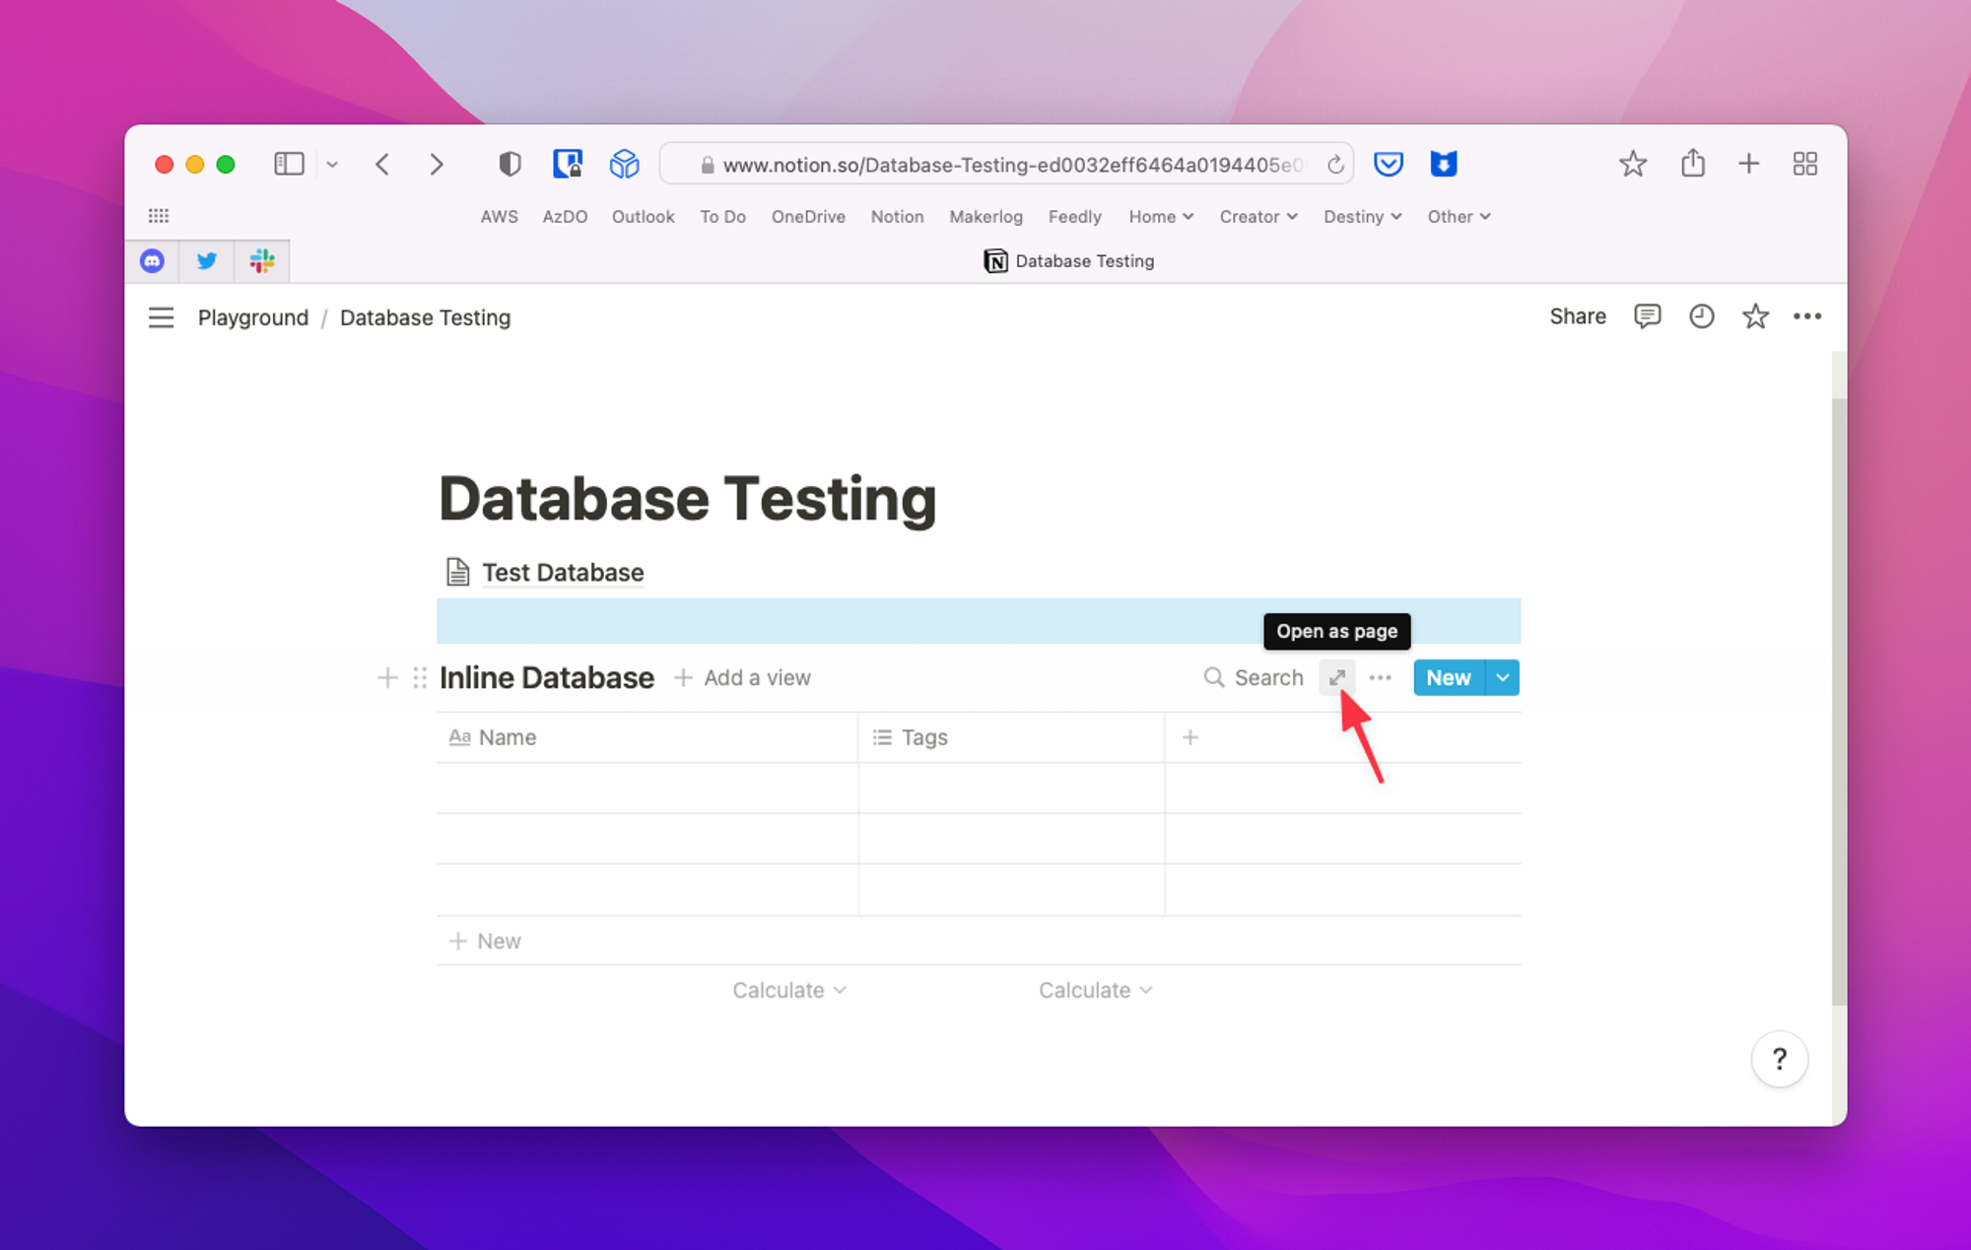
Task: Open the Pocket extension in Safari toolbar
Action: coord(1388,164)
